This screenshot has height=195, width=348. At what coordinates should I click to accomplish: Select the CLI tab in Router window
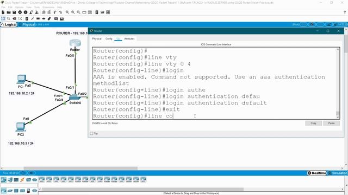pyautogui.click(x=118, y=38)
